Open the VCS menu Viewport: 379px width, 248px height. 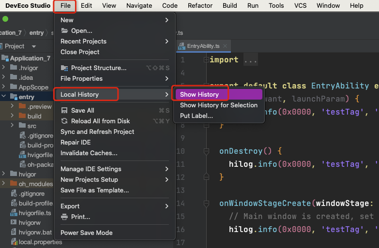click(x=300, y=5)
